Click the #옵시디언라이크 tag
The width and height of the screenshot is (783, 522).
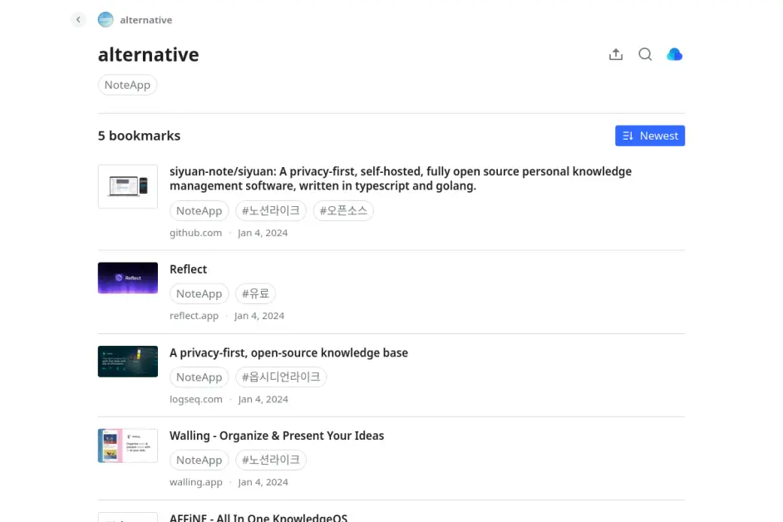281,377
